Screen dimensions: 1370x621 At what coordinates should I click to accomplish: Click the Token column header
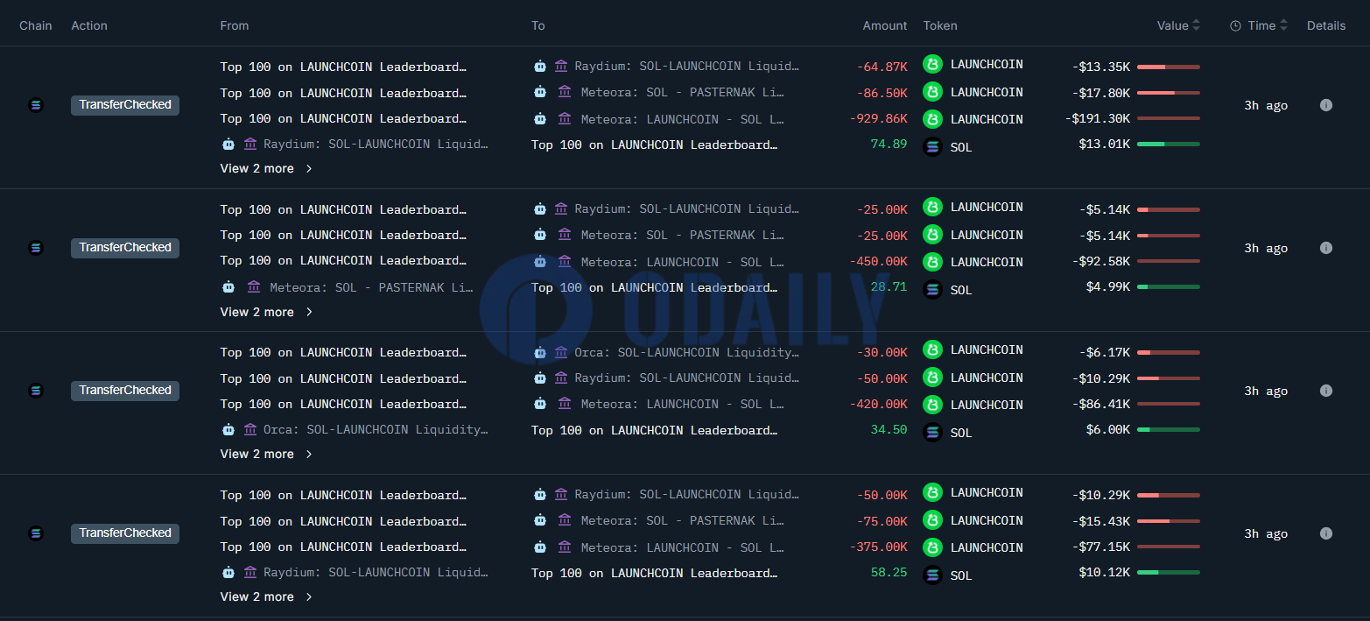[x=940, y=25]
